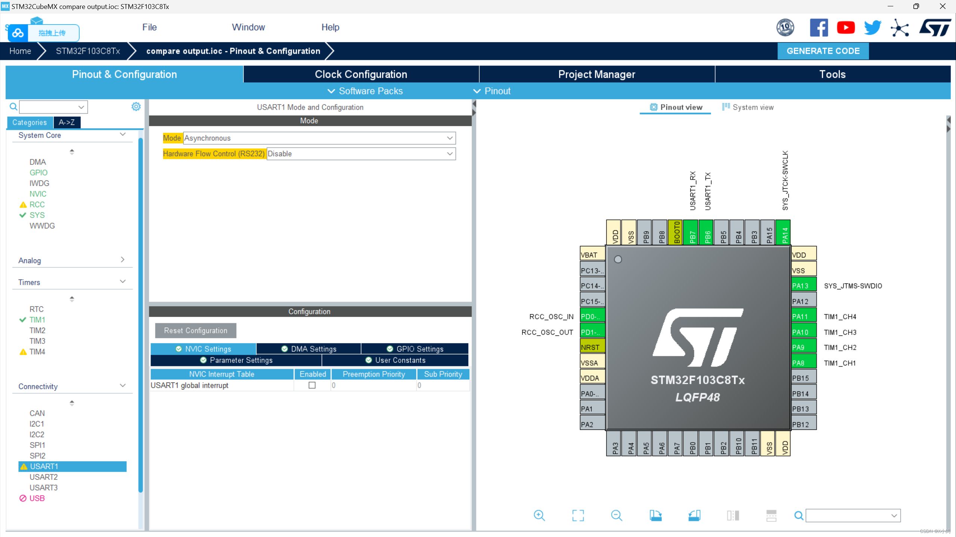Select pin PB7 on the chip

[x=690, y=232]
